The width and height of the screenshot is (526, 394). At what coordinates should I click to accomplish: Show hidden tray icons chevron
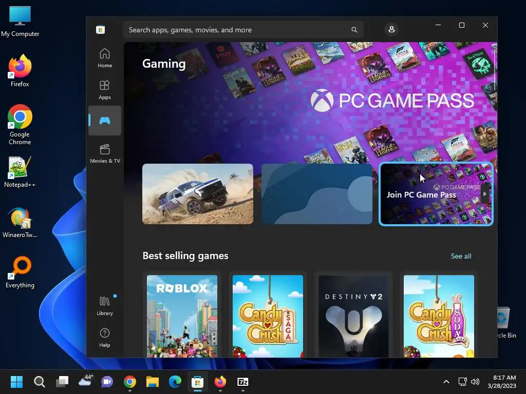[x=446, y=382]
